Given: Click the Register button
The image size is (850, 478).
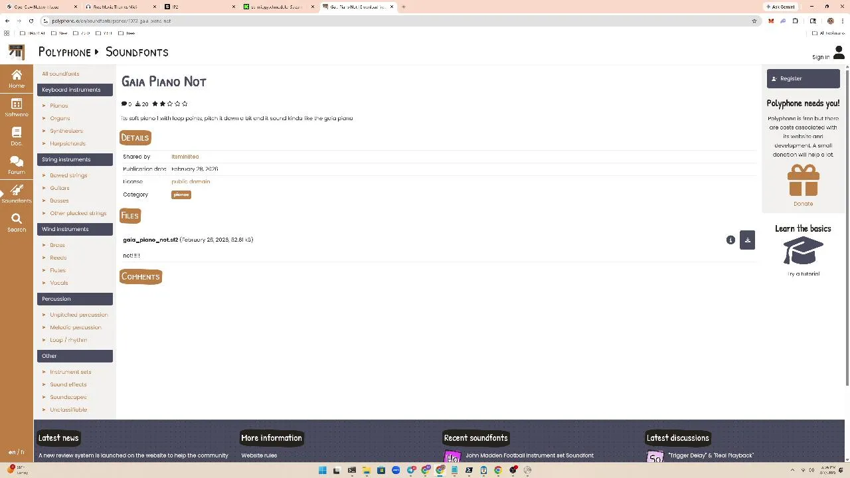Looking at the screenshot, I should [803, 78].
